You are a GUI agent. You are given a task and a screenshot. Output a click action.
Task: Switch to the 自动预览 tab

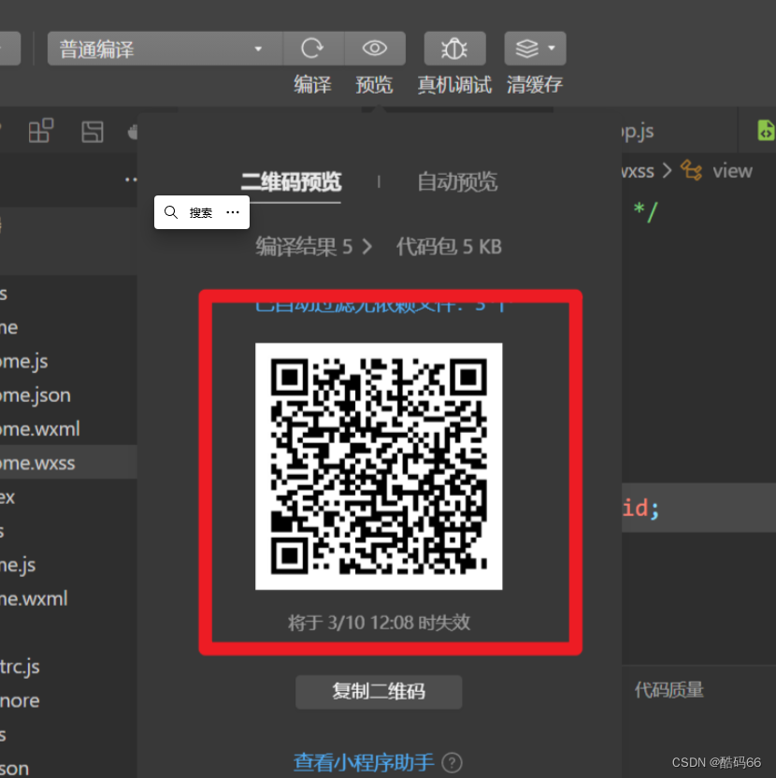[457, 181]
